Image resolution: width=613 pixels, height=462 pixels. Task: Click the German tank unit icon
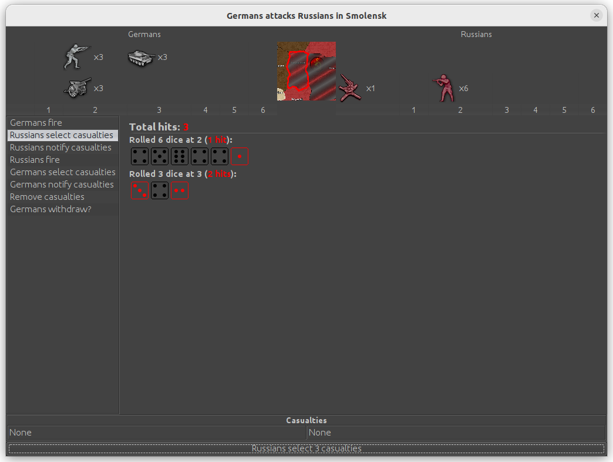click(141, 57)
